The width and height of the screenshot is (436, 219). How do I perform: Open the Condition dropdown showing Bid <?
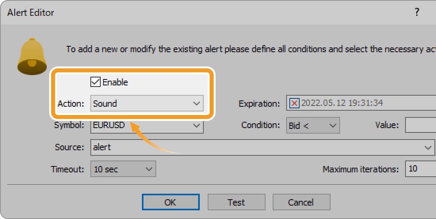313,126
